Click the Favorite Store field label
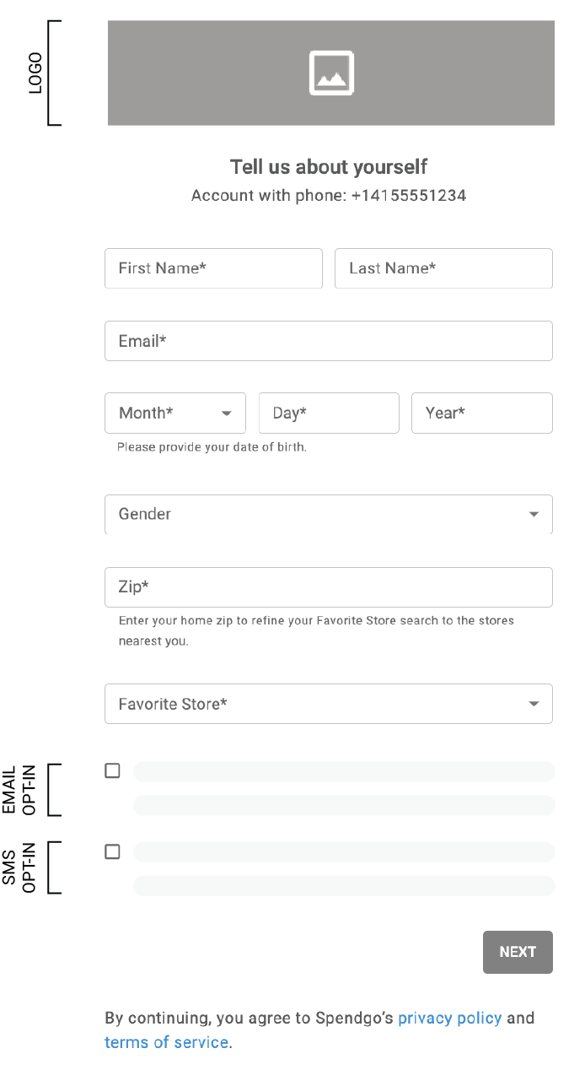Viewport: 585px width, 1070px height. point(173,704)
